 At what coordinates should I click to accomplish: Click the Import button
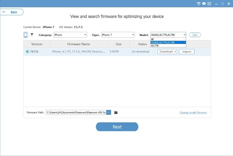pyautogui.click(x=186, y=52)
